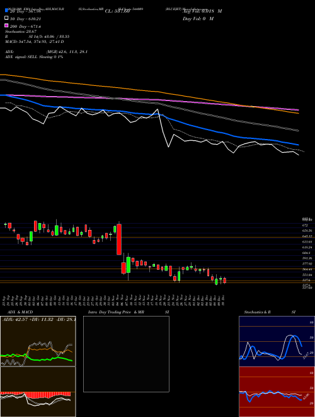Click the 551.04 price axis label
This screenshot has height=417, width=315.
307,275
